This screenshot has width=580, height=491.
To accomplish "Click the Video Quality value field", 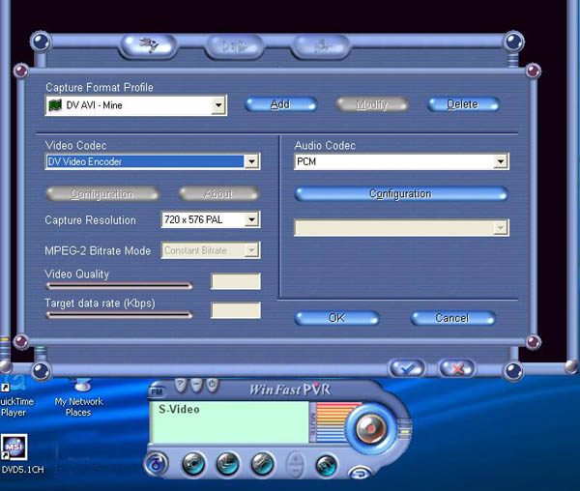I will pyautogui.click(x=236, y=281).
